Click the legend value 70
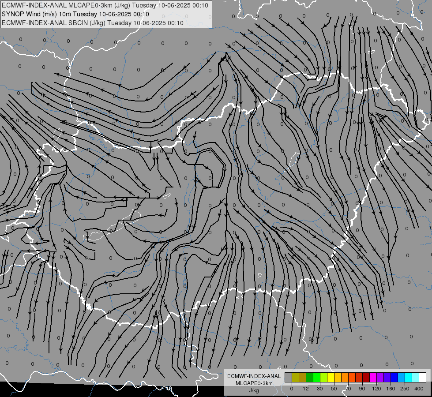 tap(348, 389)
